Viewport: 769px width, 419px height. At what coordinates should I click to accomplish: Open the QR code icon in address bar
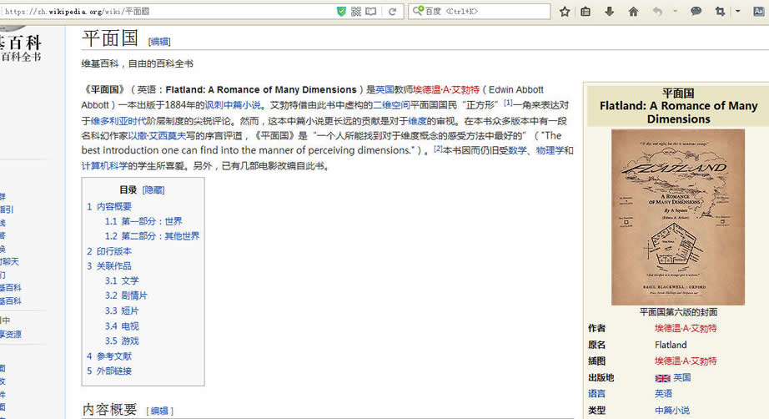point(356,12)
